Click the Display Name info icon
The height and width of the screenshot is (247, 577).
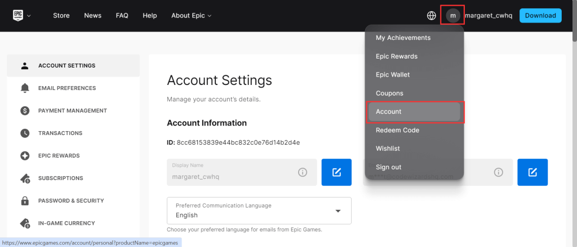(302, 172)
